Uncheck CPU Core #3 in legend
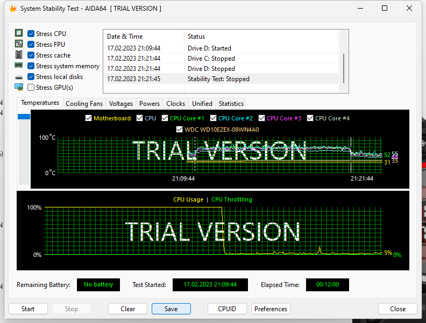This screenshot has height=323, width=426. [x=261, y=118]
